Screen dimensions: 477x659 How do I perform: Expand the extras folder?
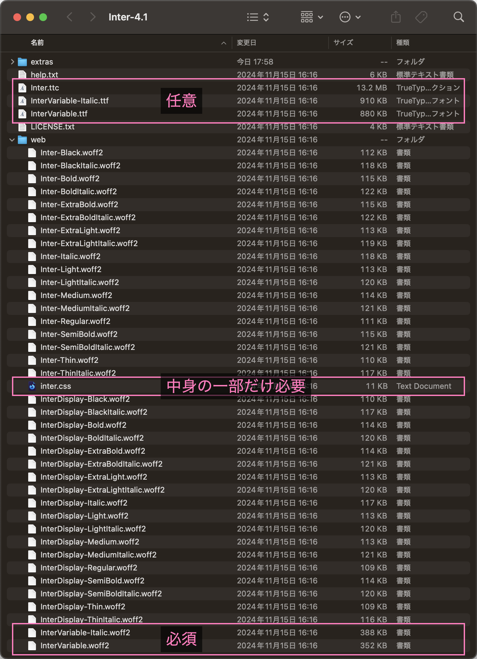(12, 62)
